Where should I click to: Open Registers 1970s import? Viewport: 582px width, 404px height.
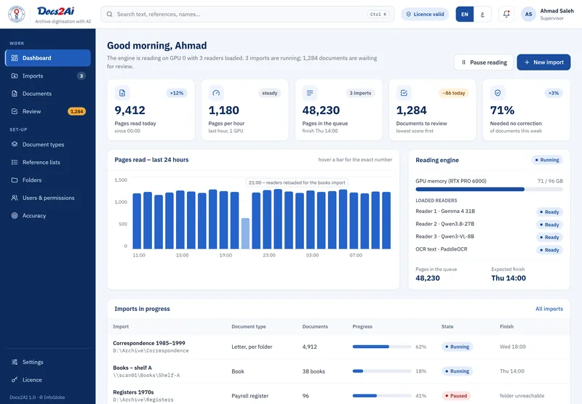[133, 392]
